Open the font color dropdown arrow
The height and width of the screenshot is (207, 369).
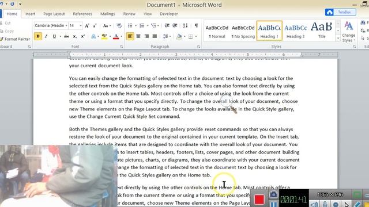(121, 36)
